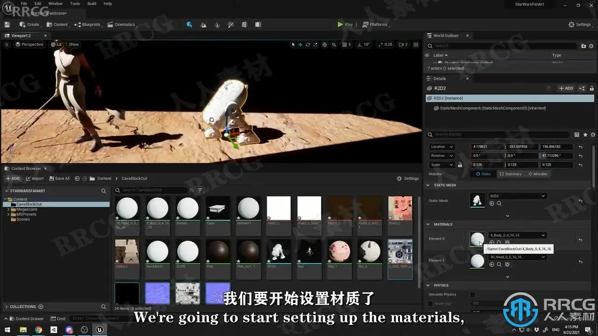Image resolution: width=598 pixels, height=336 pixels.
Task: Choose the Translate tool in viewport
Action: [x=300, y=44]
